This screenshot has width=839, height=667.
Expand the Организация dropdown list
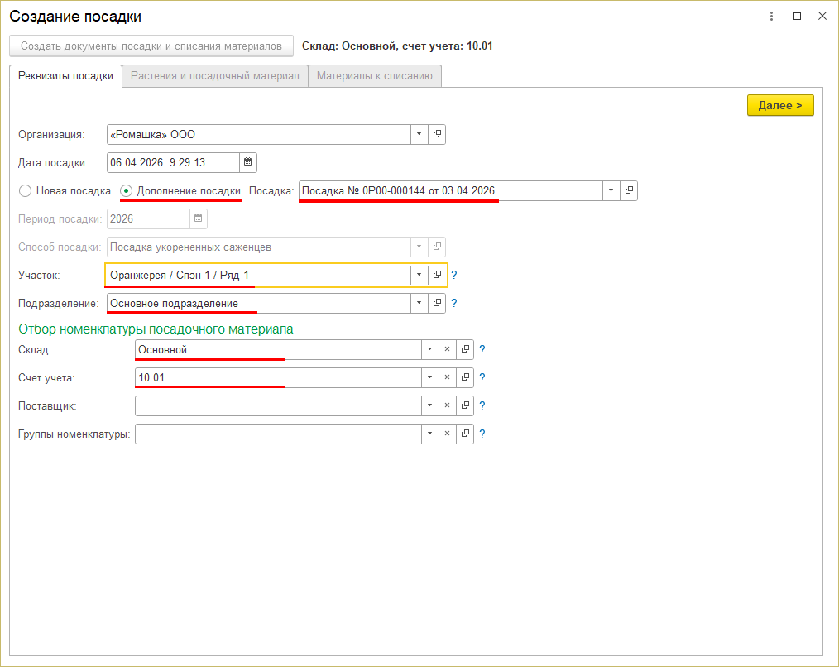tap(419, 134)
